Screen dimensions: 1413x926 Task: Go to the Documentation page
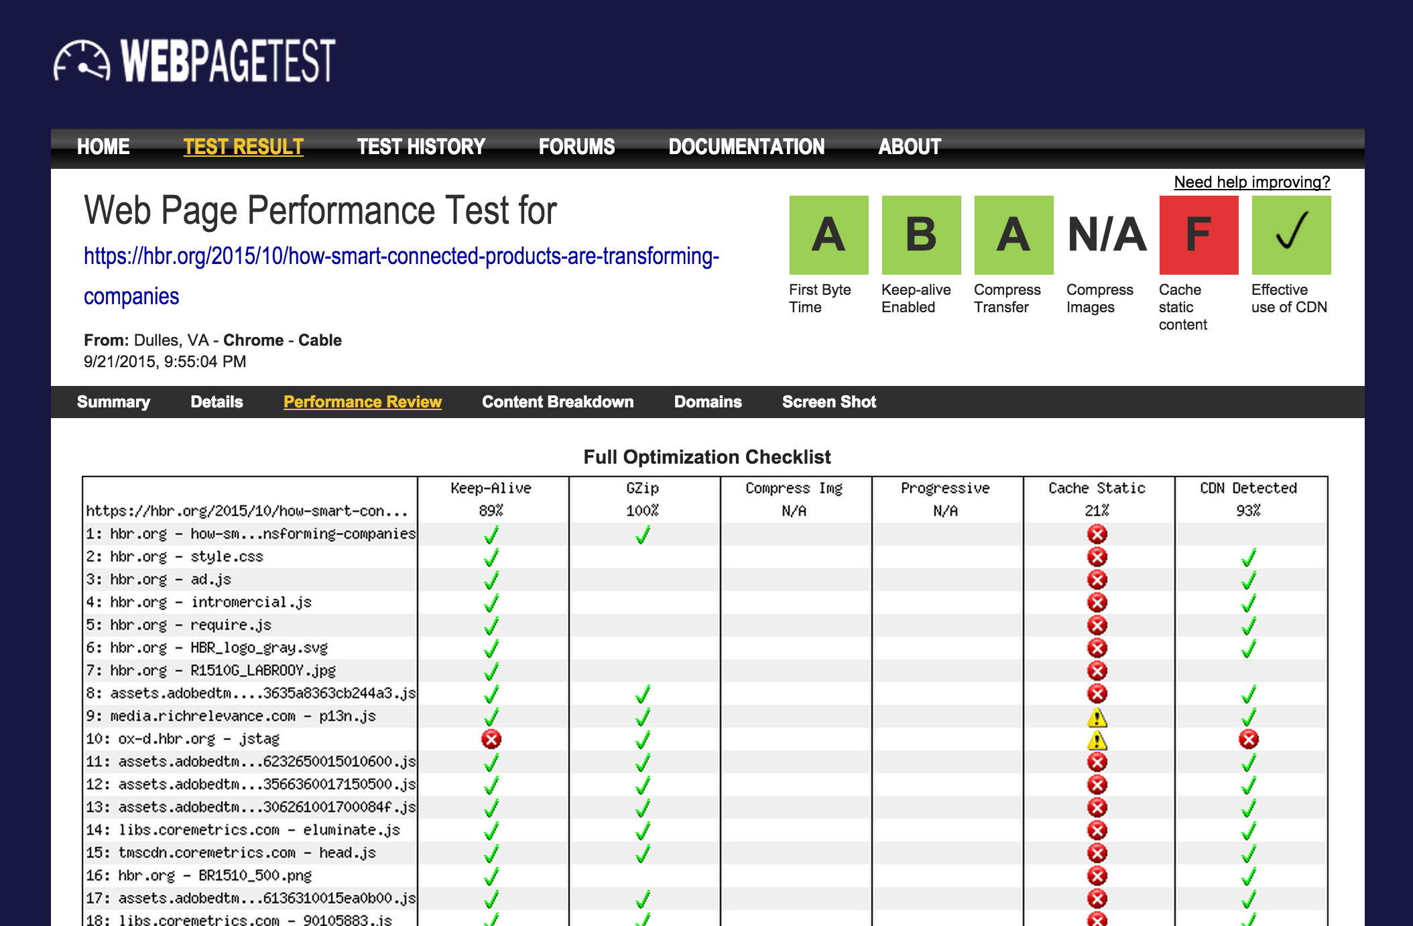(x=747, y=147)
